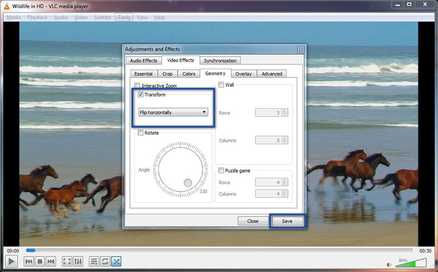Enable the Puzzle game checkbox
Viewport: 438px width, 272px height.
[x=221, y=171]
